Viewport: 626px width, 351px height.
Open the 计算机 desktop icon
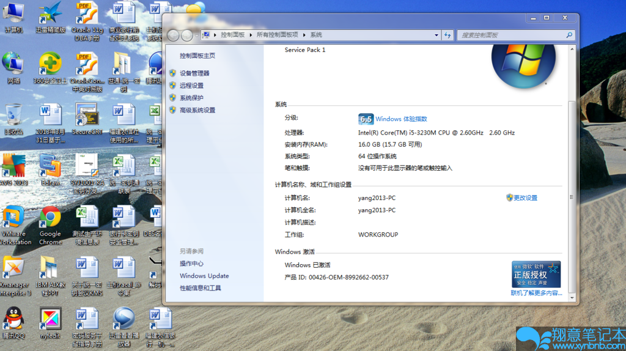pos(13,18)
